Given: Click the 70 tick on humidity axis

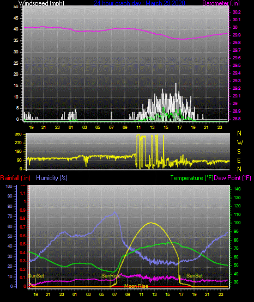Looking at the screenshot, I should pyautogui.click(x=10, y=216).
